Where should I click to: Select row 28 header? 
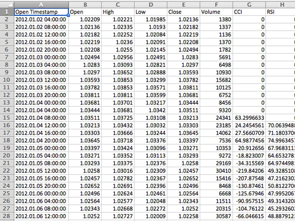tap(7, 216)
